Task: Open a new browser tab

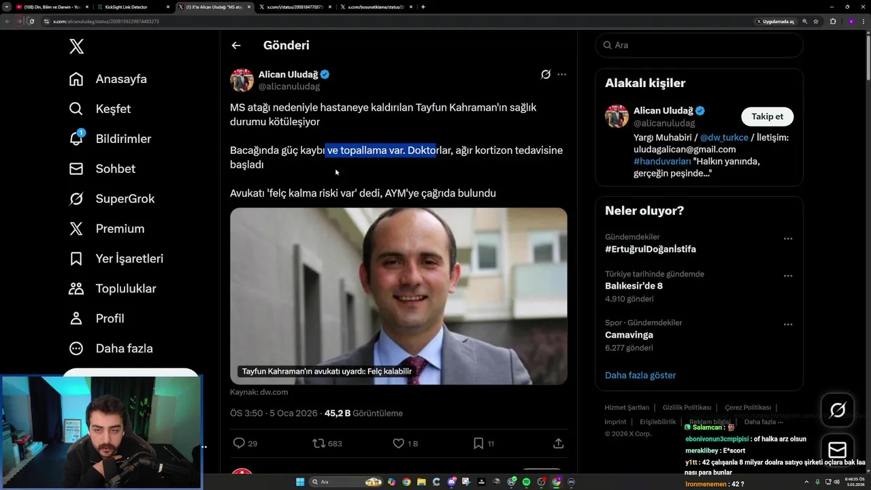Action: tap(423, 7)
